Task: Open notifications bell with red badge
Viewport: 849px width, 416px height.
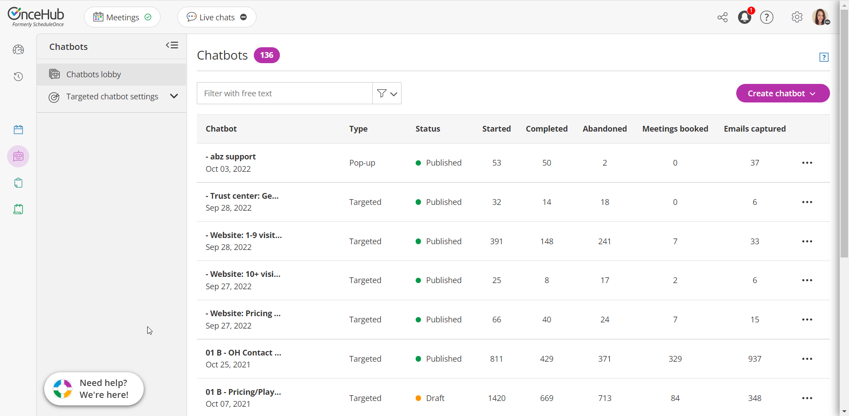Action: click(x=745, y=17)
